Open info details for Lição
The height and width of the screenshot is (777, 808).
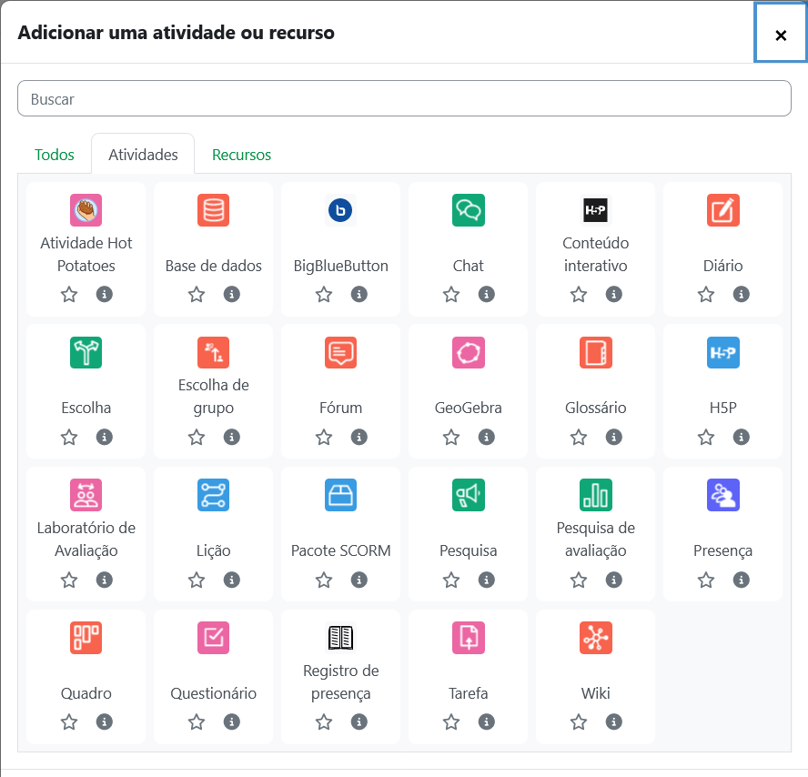tap(232, 580)
